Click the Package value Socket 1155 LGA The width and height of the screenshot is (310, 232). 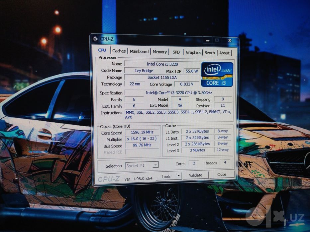coord(162,77)
